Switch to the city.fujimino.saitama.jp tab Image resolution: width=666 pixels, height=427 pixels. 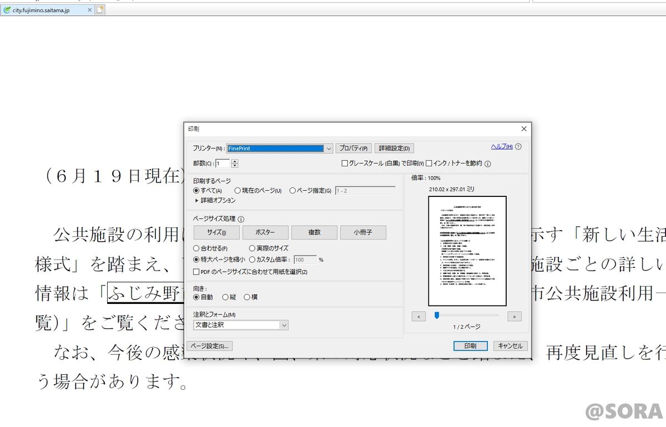[41, 10]
